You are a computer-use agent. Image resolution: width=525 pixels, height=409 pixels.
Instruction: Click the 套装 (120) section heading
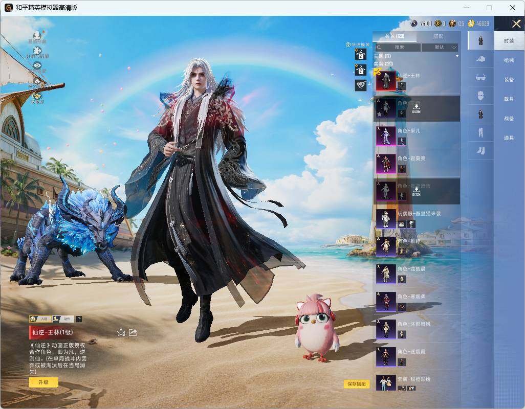(x=383, y=63)
